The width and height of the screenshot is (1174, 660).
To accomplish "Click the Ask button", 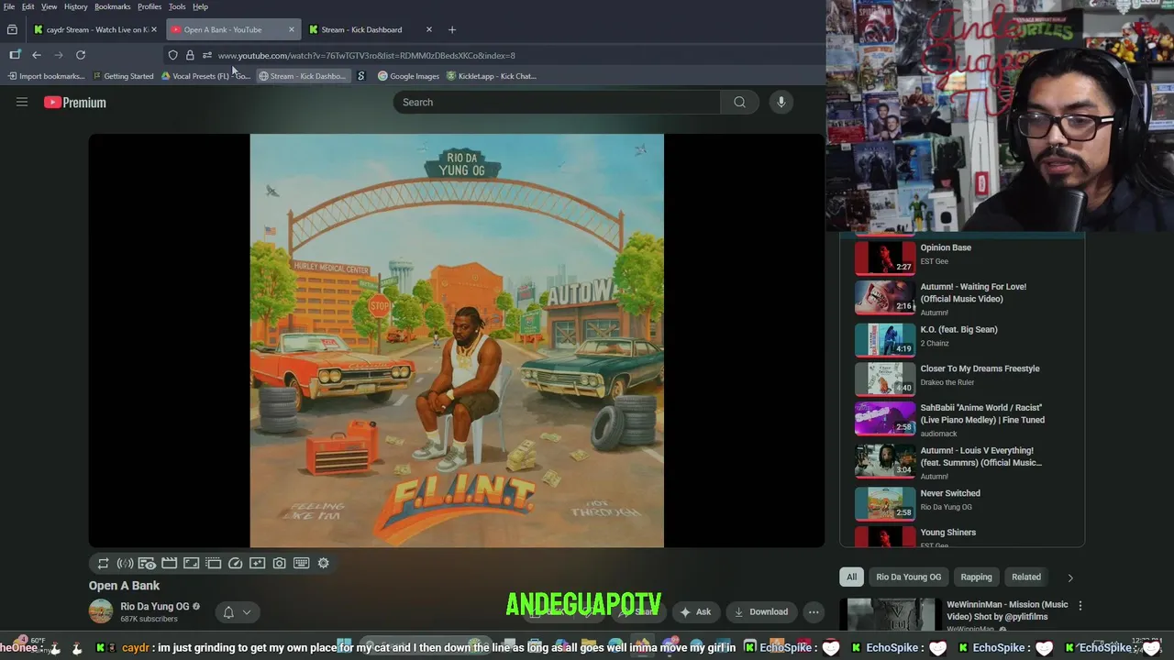I will 695,612.
